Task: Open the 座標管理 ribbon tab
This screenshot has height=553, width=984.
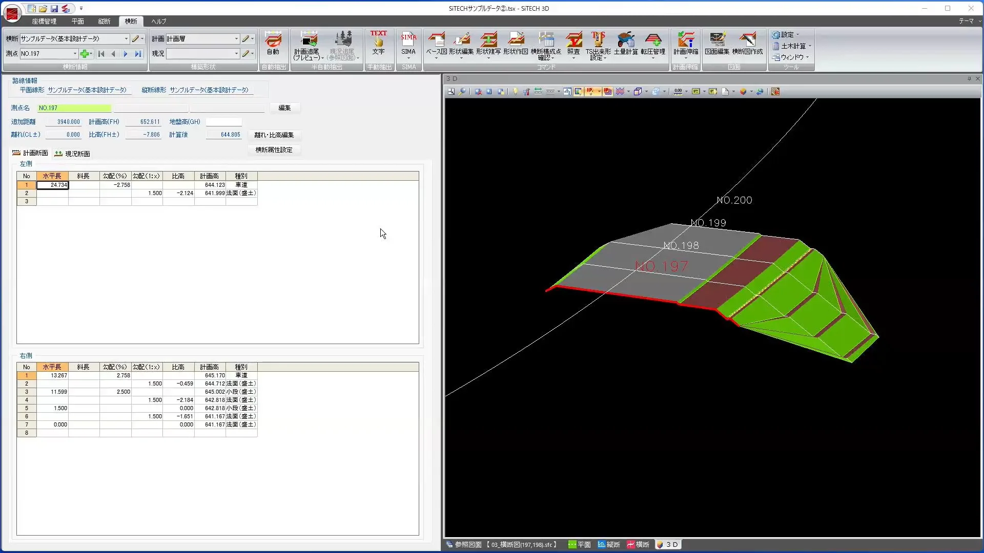Action: click(x=44, y=21)
